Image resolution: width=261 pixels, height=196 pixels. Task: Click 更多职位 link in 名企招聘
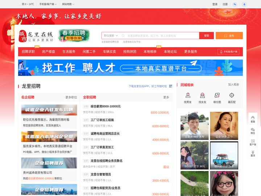tap(71, 97)
